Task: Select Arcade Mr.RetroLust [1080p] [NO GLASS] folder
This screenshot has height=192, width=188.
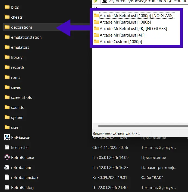Action: [136, 16]
